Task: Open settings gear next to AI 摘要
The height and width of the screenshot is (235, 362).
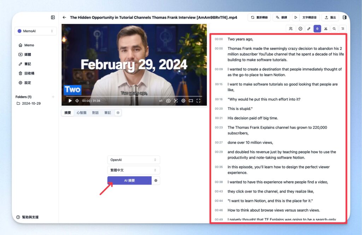Action: pos(156,181)
